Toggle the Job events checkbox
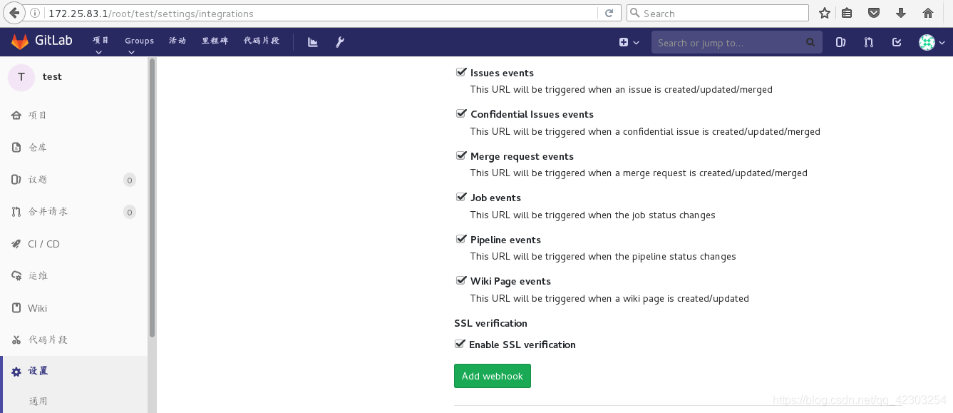Image resolution: width=953 pixels, height=413 pixels. [x=461, y=197]
